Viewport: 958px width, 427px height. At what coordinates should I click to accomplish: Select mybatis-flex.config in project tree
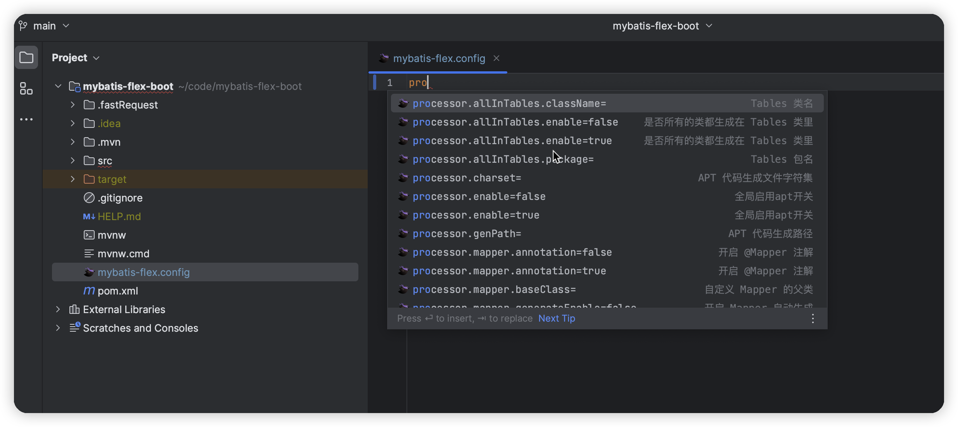click(x=205, y=272)
